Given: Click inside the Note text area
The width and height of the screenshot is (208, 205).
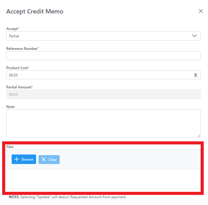Looking at the screenshot, I should [103, 123].
